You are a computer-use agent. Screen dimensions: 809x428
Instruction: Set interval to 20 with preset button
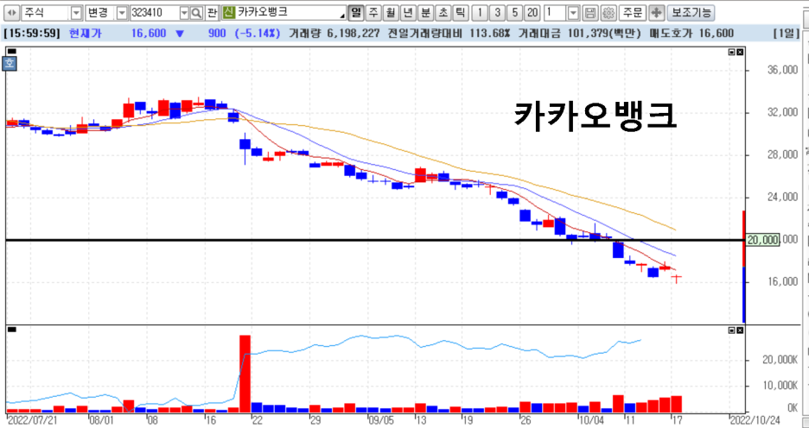(533, 13)
